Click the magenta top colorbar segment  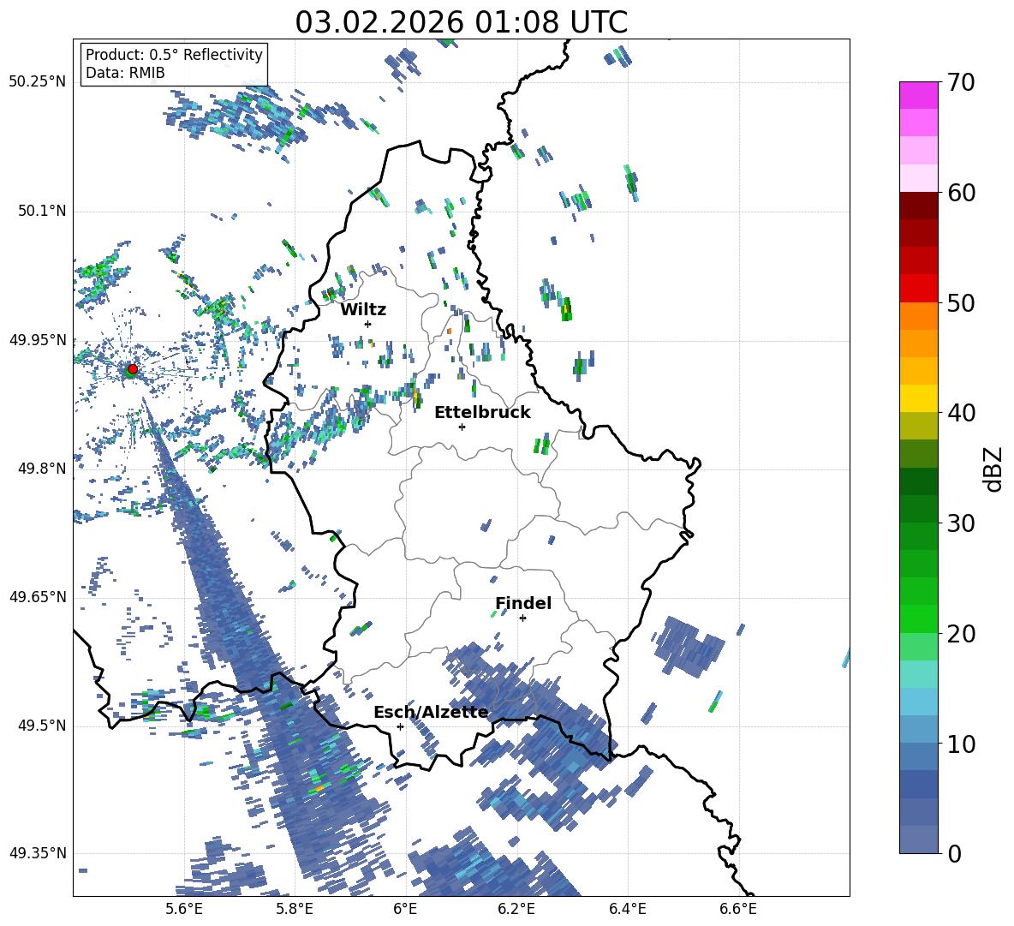pyautogui.click(x=918, y=95)
